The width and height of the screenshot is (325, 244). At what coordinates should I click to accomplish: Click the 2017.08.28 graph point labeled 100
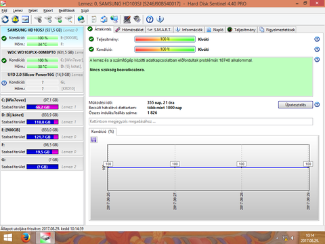point(242,164)
